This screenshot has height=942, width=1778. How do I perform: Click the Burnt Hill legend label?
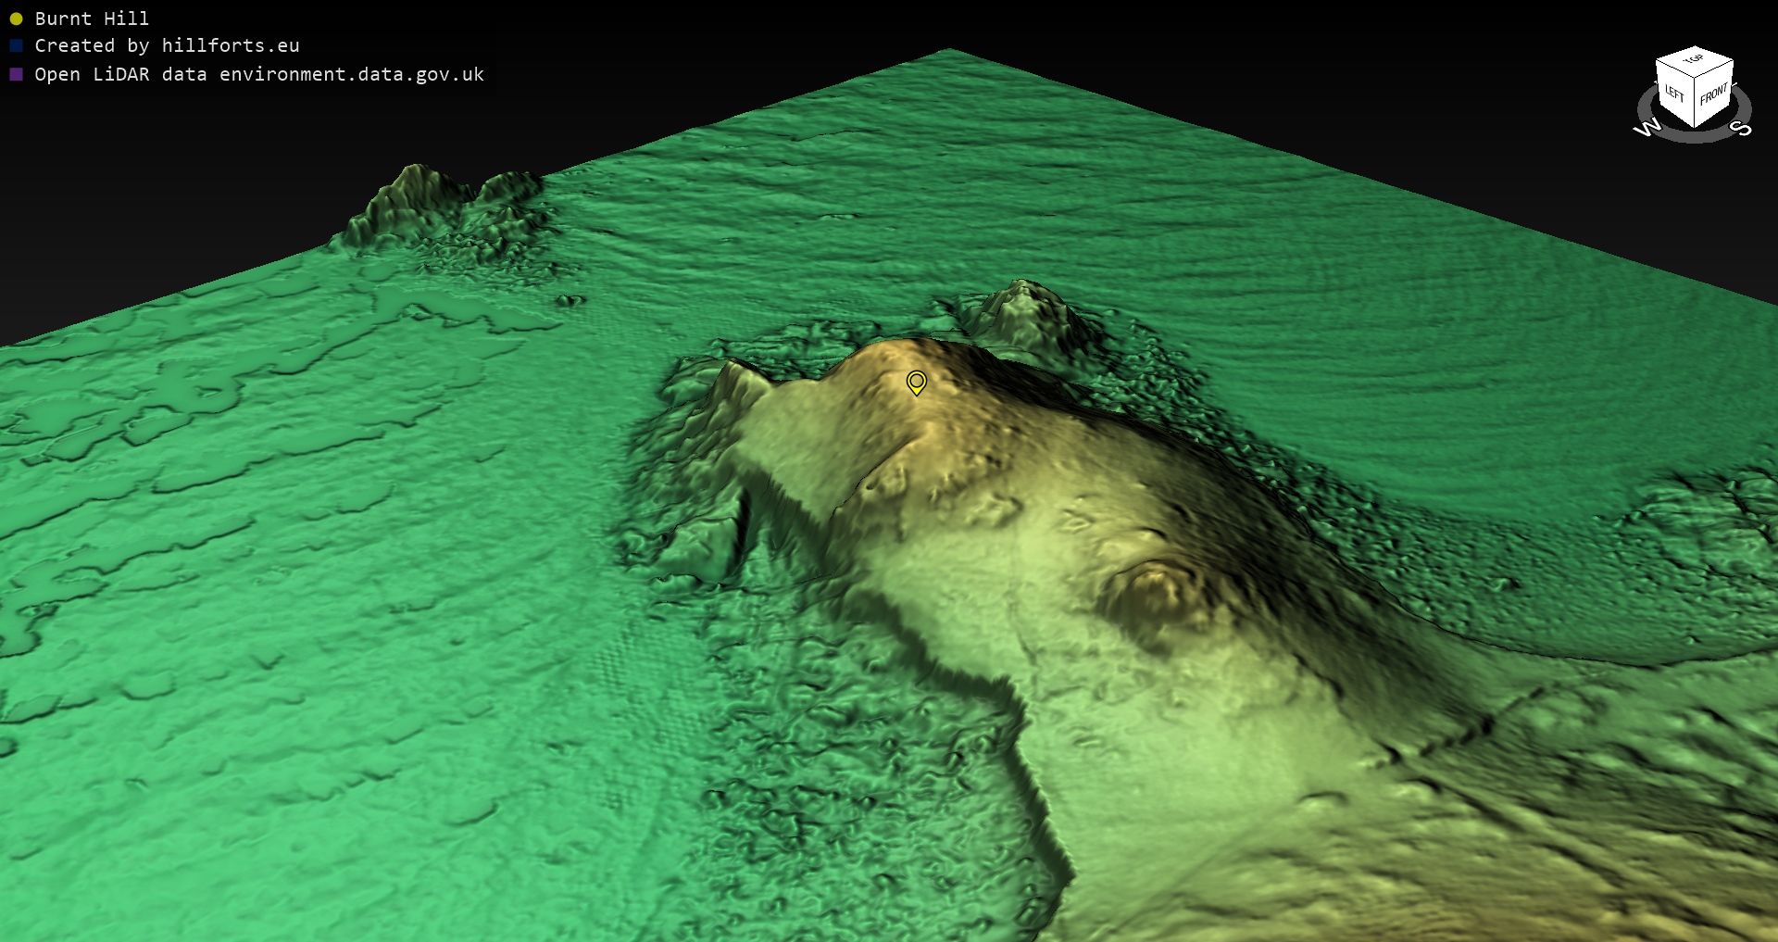pyautogui.click(x=92, y=19)
